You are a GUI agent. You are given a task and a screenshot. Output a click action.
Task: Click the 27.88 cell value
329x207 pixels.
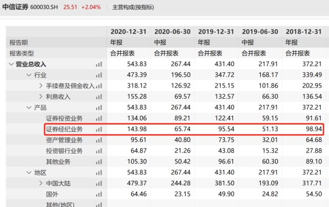314,151
